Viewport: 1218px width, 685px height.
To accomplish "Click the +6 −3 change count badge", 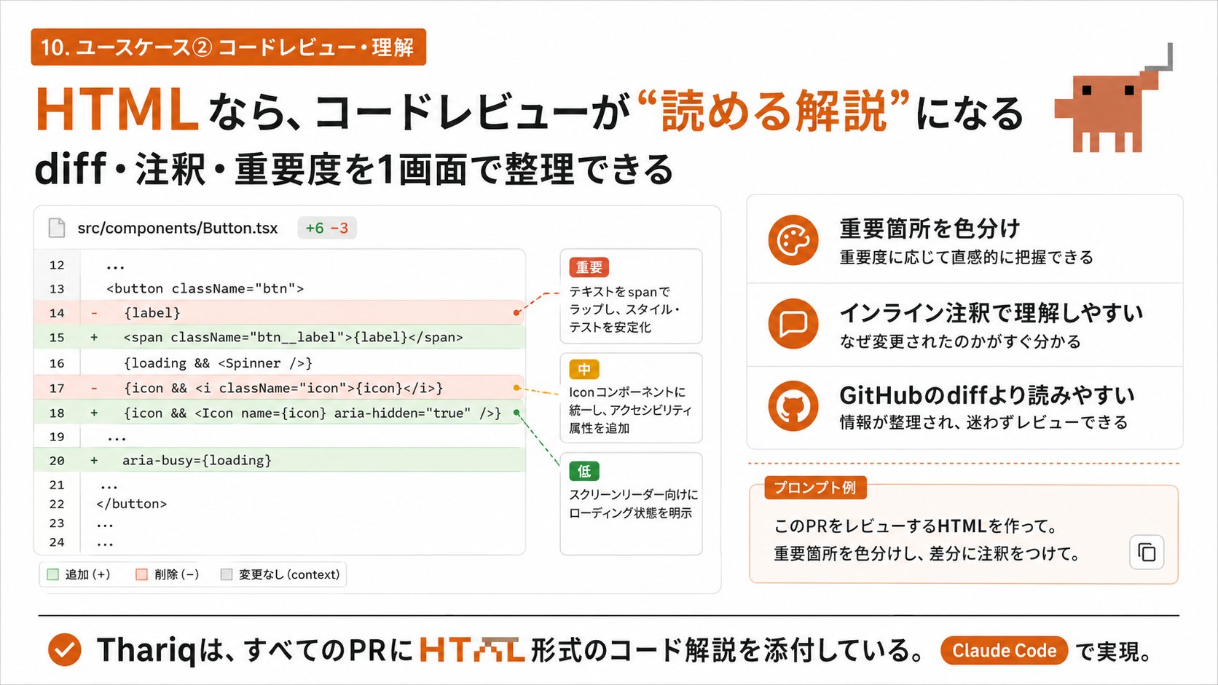I will [x=326, y=228].
